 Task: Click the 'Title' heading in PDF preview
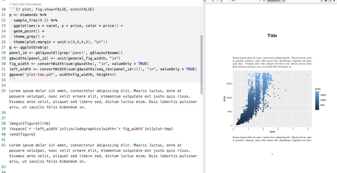272,36
